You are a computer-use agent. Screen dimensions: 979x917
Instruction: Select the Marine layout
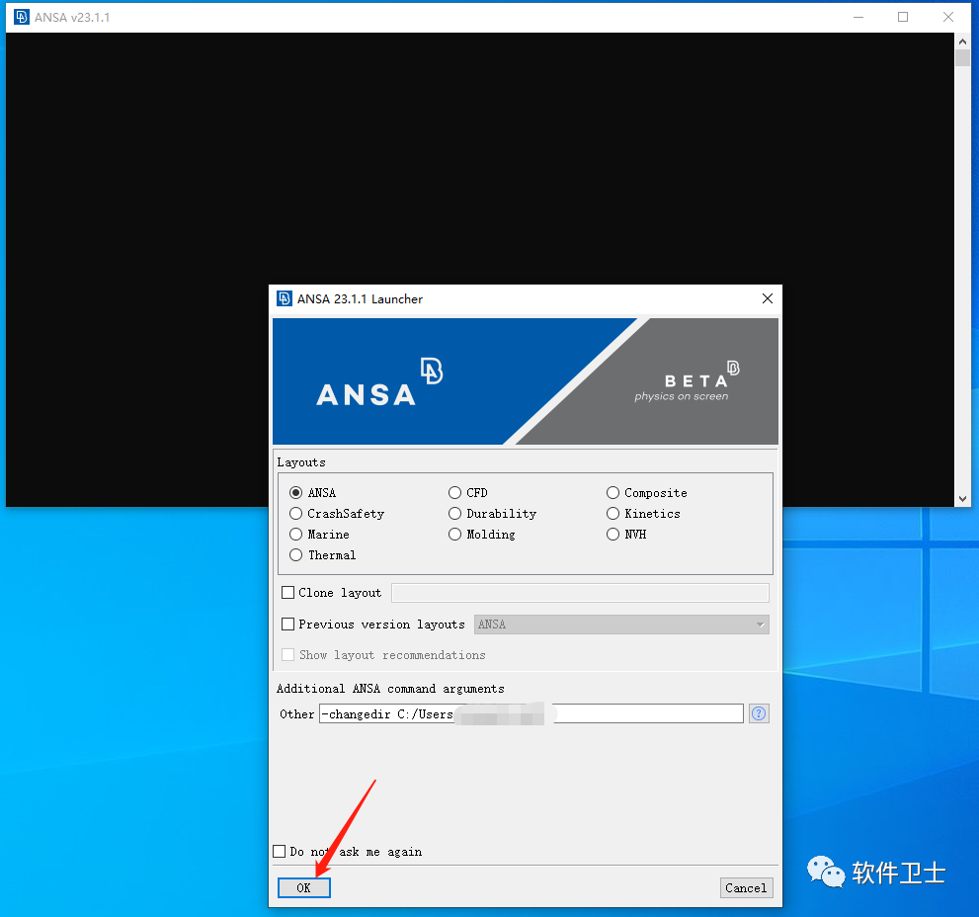tap(296, 534)
